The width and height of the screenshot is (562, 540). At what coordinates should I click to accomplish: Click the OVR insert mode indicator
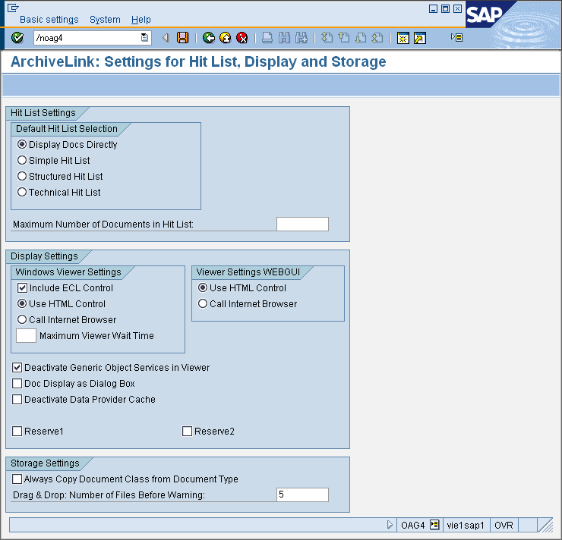(x=504, y=525)
